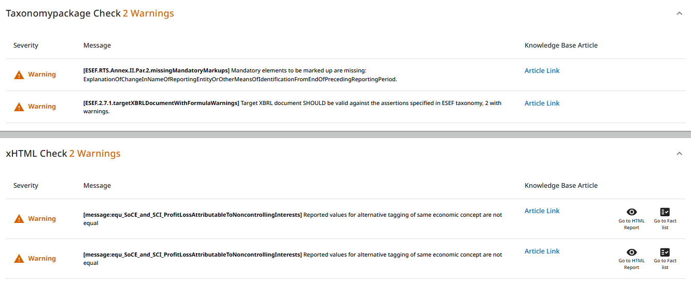691x284 pixels.
Task: Open Article Link in first xHTML warning row
Action: coord(542,211)
